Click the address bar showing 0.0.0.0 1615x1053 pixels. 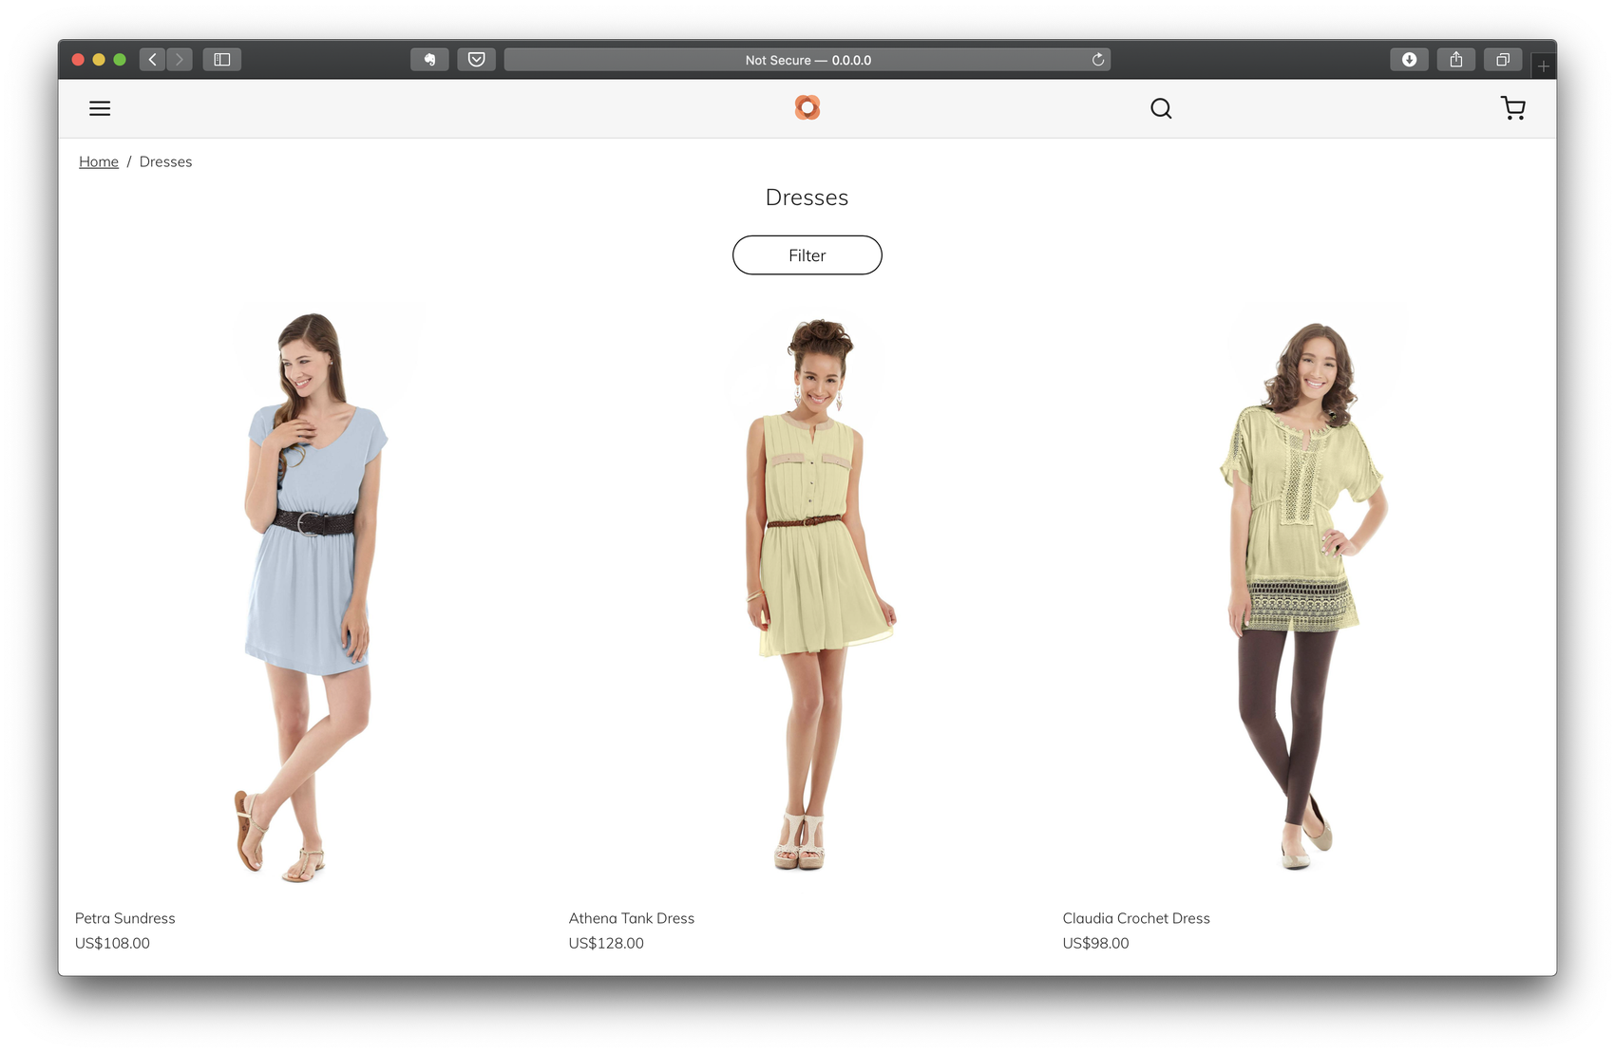(807, 59)
